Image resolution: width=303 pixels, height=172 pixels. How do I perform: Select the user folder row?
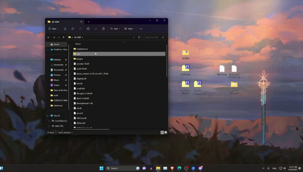pyautogui.click(x=119, y=54)
